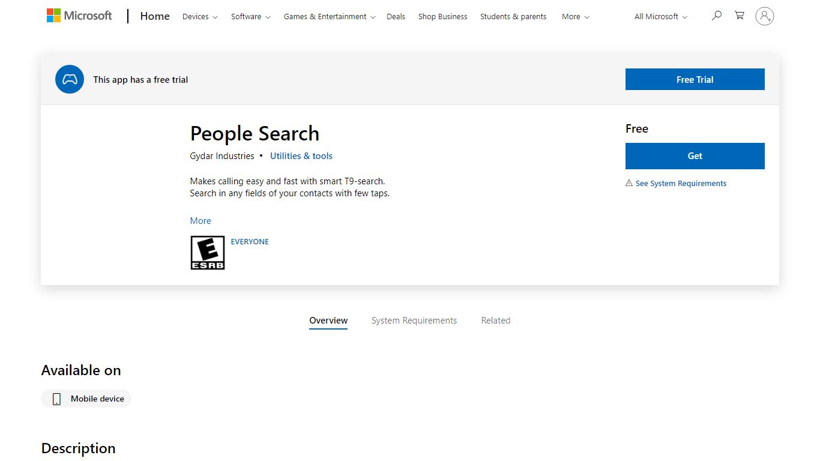Open See System Requirements link
Image resolution: width=820 pixels, height=461 pixels.
click(681, 184)
